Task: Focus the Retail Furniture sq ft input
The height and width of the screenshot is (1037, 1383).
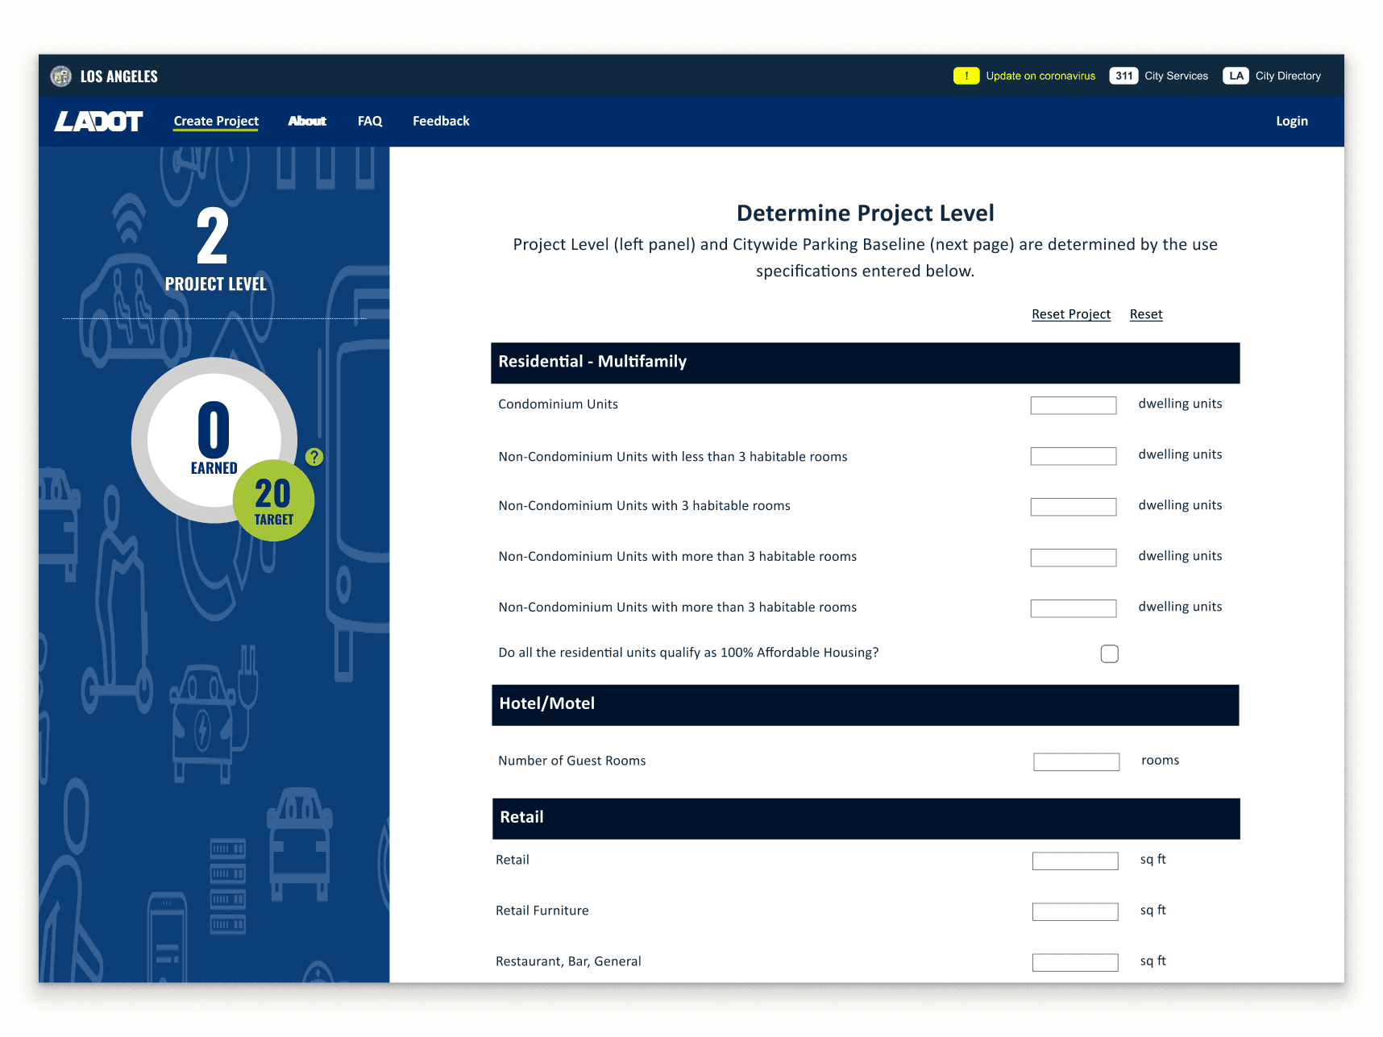Action: point(1075,912)
